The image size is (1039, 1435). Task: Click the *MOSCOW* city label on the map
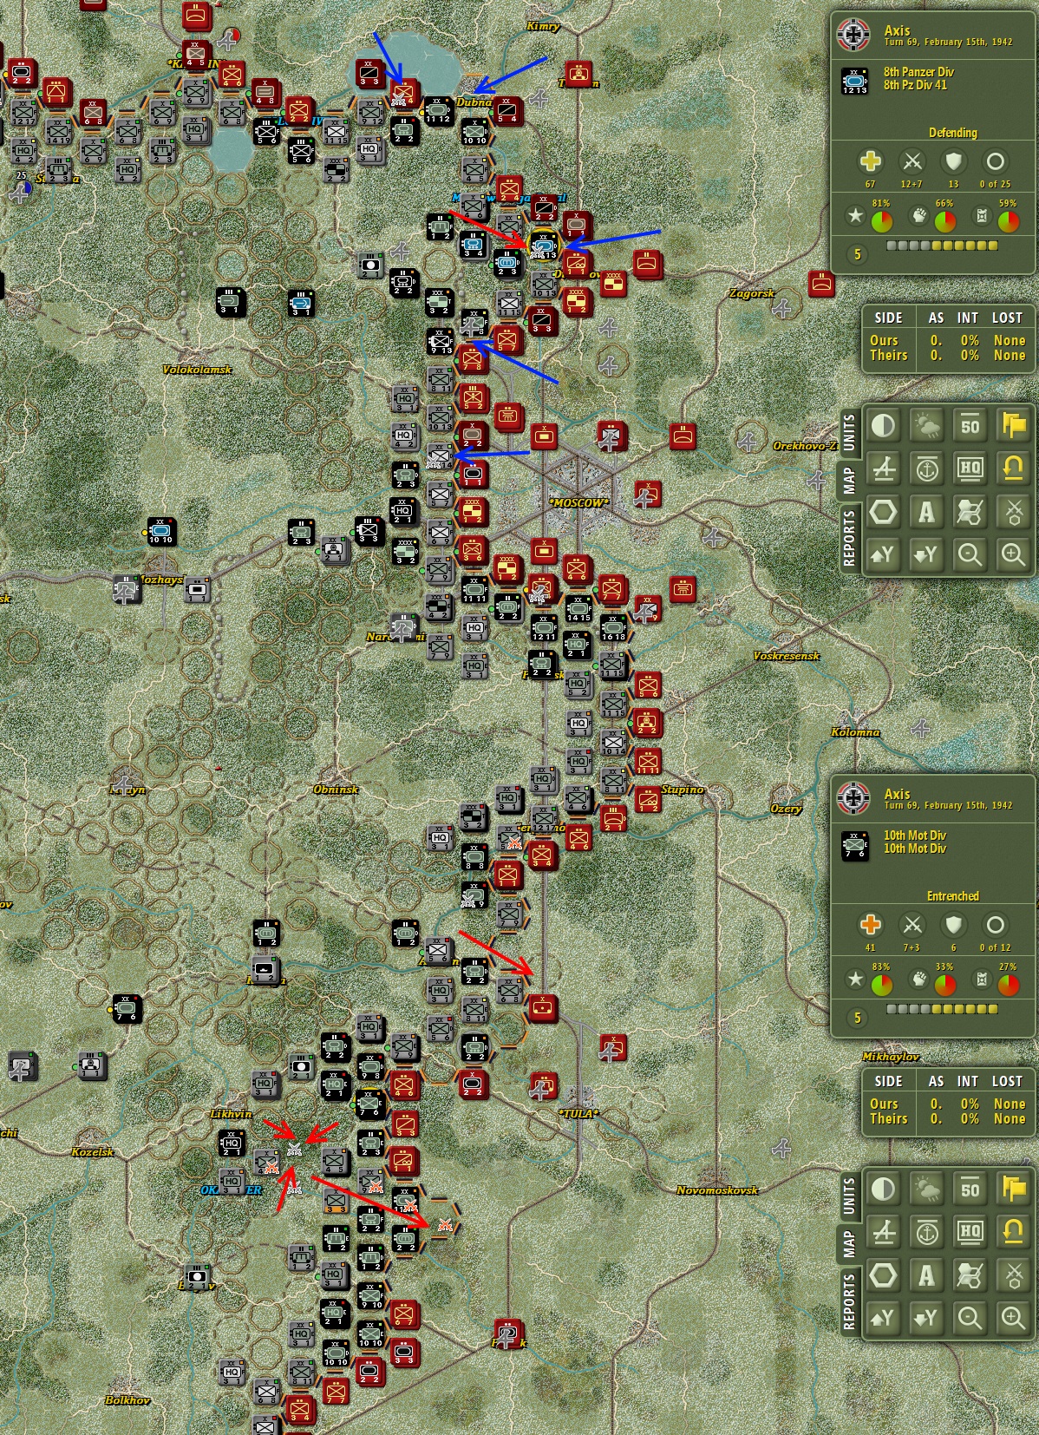[578, 503]
